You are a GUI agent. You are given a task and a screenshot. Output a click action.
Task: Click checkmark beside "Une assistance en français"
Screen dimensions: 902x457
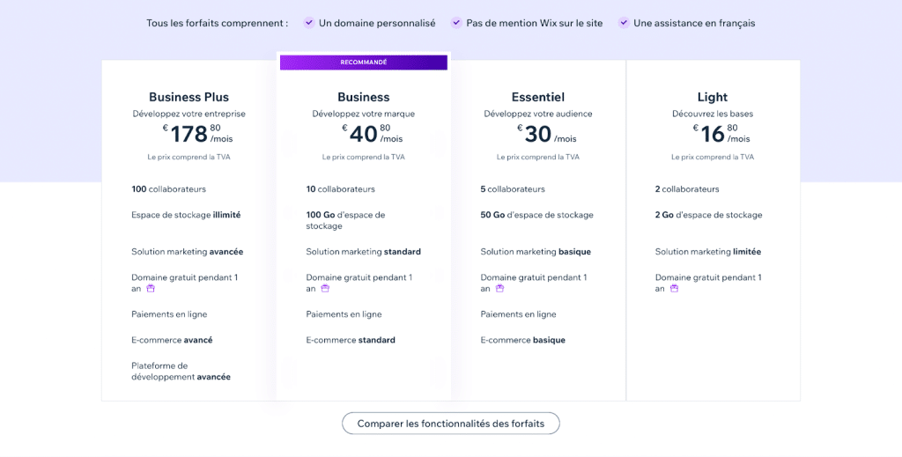click(624, 23)
